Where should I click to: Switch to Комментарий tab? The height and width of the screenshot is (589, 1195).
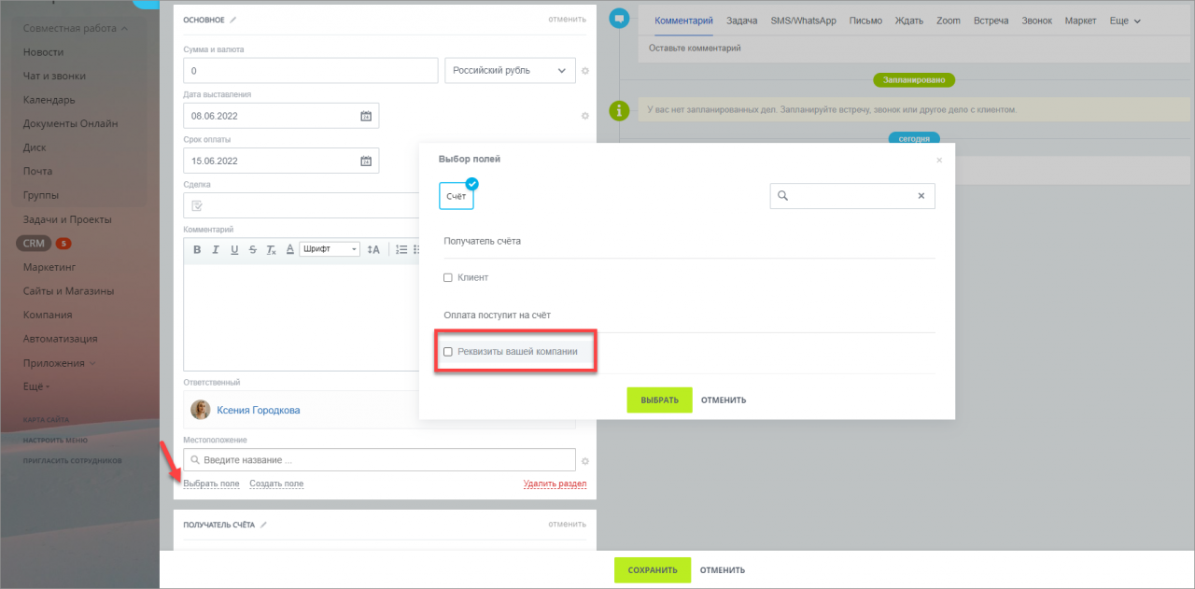click(x=684, y=21)
